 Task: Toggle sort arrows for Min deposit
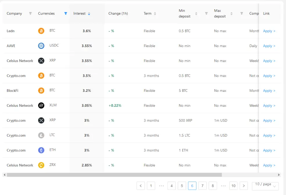coord(196,14)
